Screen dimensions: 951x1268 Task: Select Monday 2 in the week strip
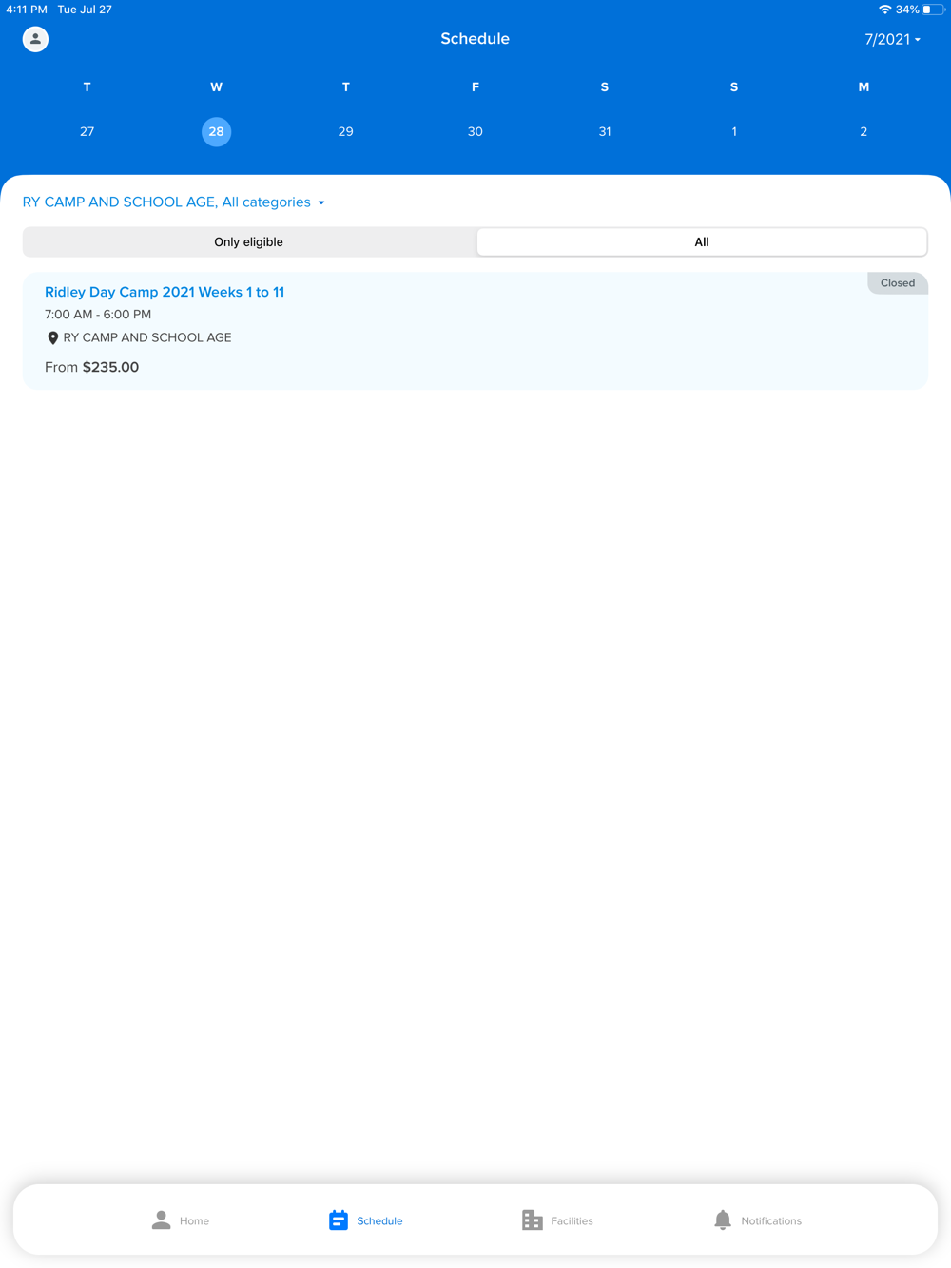tap(864, 131)
